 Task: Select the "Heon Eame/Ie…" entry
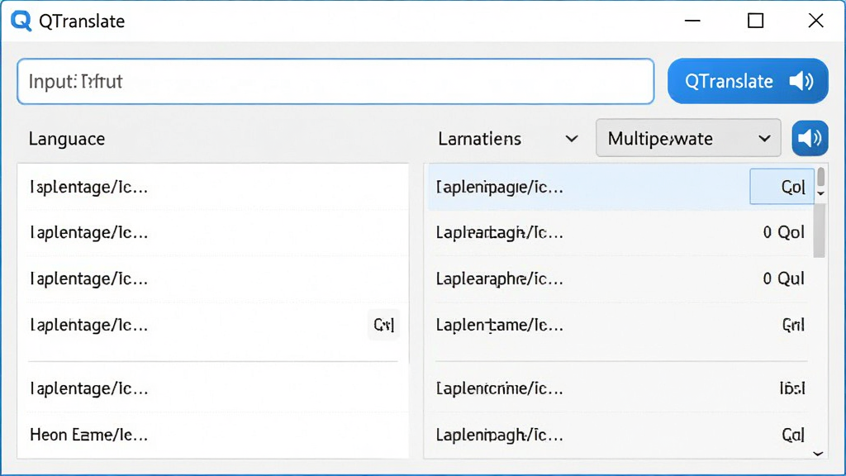[x=212, y=435]
